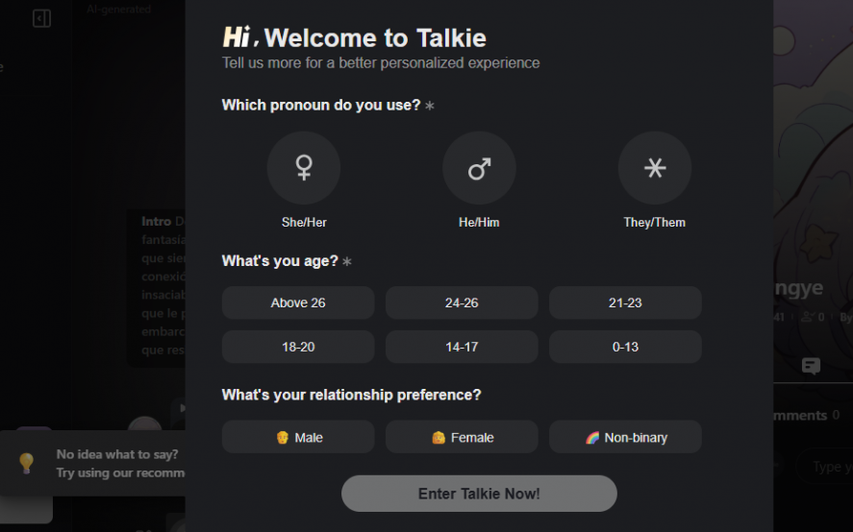Collapse the left sidebar panel icon
This screenshot has height=532, width=853.
point(41,18)
